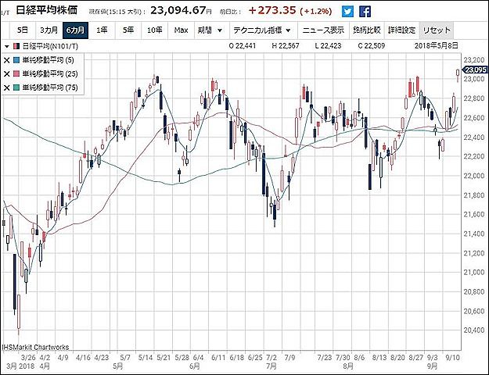Share chart via Facebook icon
The height and width of the screenshot is (375, 489).
click(x=365, y=12)
